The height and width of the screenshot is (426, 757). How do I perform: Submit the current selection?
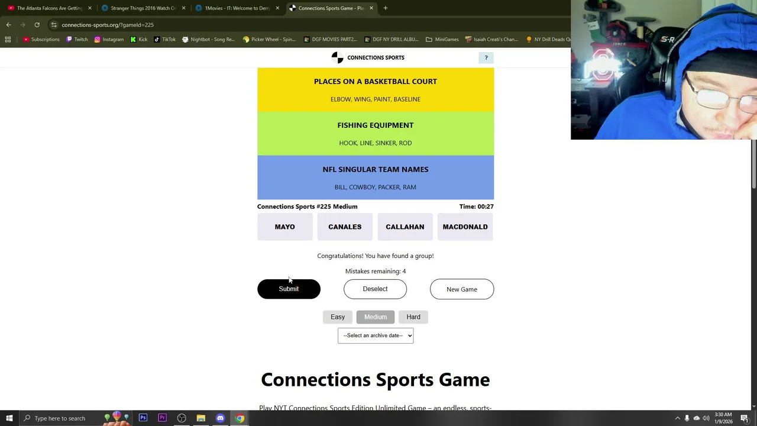(289, 289)
